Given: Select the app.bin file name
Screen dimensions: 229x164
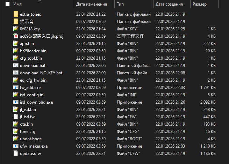Looking at the screenshot, I should [27, 44].
